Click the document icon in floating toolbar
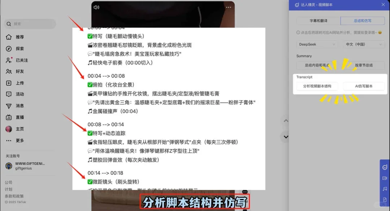The image size is (390, 211). (x=384, y=199)
